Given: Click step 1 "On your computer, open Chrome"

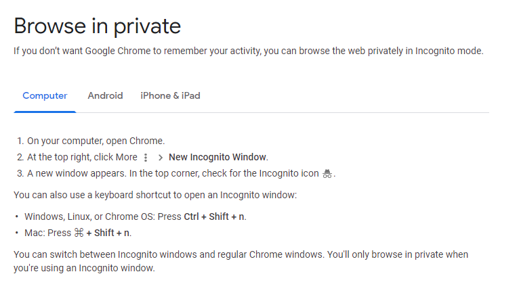Looking at the screenshot, I should 96,141.
